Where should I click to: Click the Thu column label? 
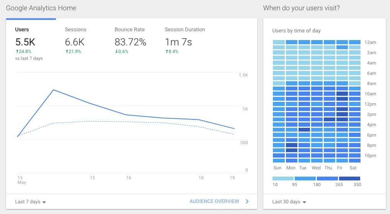tap(328, 168)
